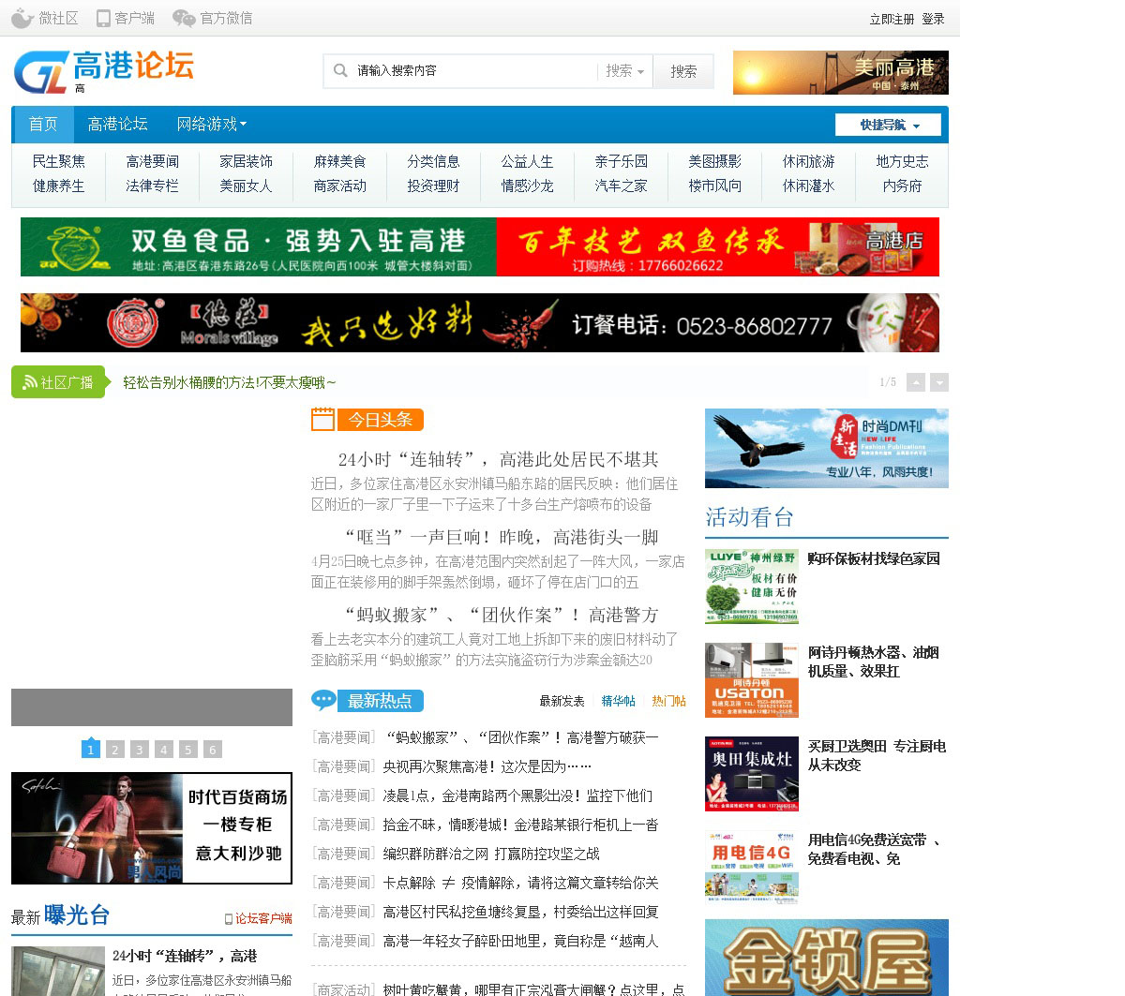The width and height of the screenshot is (1125, 996).
Task: Focus the search input field
Action: tap(473, 70)
